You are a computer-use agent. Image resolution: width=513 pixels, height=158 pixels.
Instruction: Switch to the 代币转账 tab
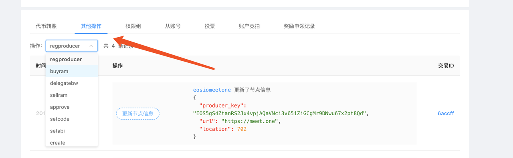(x=46, y=26)
